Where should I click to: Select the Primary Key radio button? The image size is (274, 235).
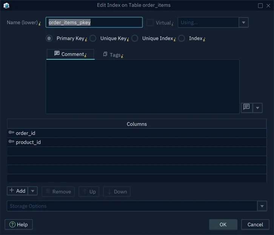pos(49,38)
